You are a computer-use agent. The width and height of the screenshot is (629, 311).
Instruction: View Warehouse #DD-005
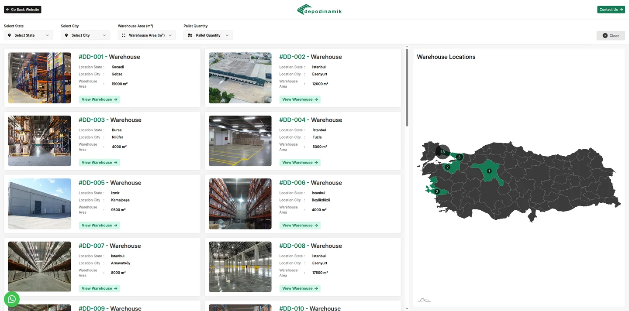point(100,226)
